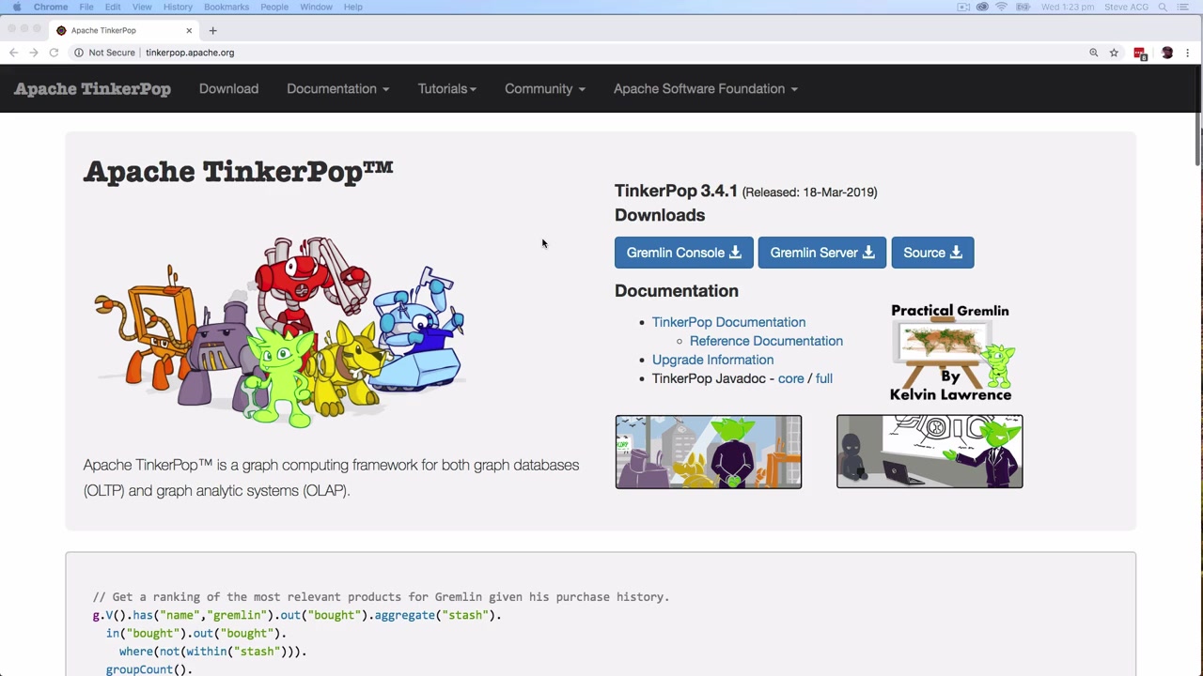Open the Window menu
The height and width of the screenshot is (676, 1203).
316,7
